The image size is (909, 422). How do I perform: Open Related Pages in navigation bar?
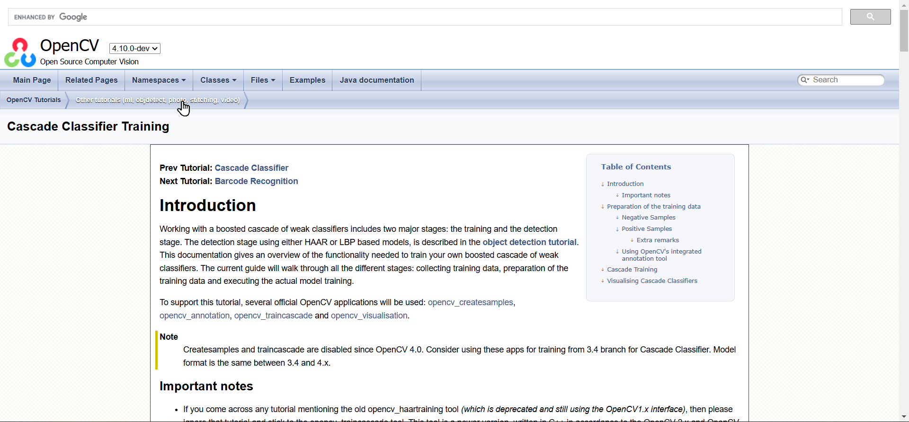(x=91, y=80)
